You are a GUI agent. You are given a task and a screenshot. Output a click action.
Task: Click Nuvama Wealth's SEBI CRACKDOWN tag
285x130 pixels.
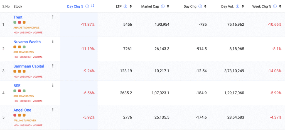[24, 52]
